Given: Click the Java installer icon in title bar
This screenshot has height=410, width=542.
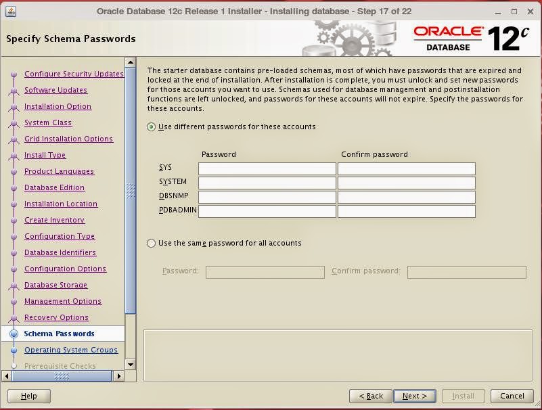Looking at the screenshot, I should point(11,12).
